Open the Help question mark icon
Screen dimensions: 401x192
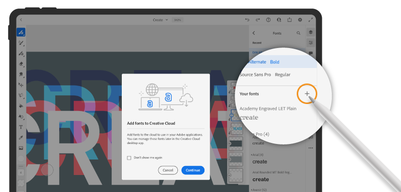(x=268, y=19)
